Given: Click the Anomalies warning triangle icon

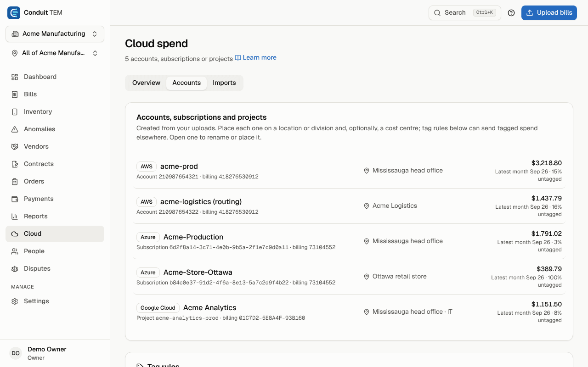Looking at the screenshot, I should coord(15,129).
